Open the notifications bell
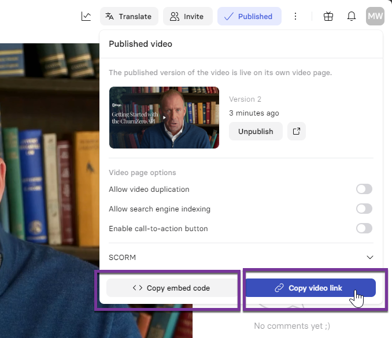The width and height of the screenshot is (392, 338). [352, 17]
